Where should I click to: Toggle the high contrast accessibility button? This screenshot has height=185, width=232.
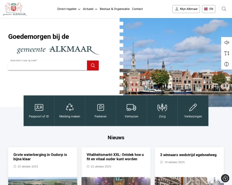click(x=227, y=64)
